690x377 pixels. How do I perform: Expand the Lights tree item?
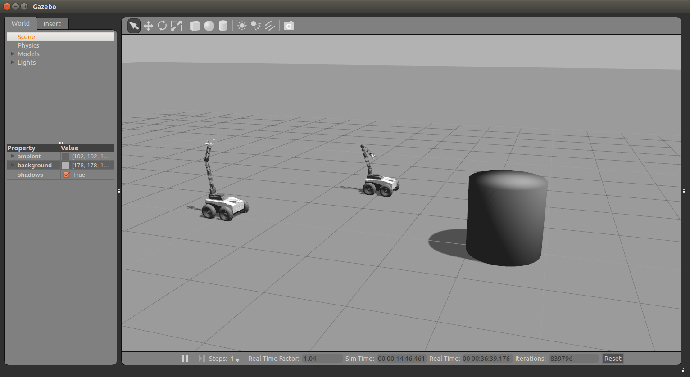click(13, 63)
